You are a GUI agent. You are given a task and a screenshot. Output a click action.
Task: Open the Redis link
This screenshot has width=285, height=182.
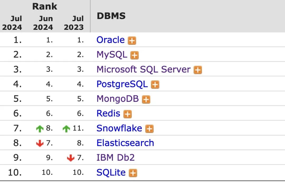click(108, 113)
